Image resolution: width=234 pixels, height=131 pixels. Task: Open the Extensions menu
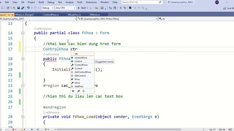point(91,2)
